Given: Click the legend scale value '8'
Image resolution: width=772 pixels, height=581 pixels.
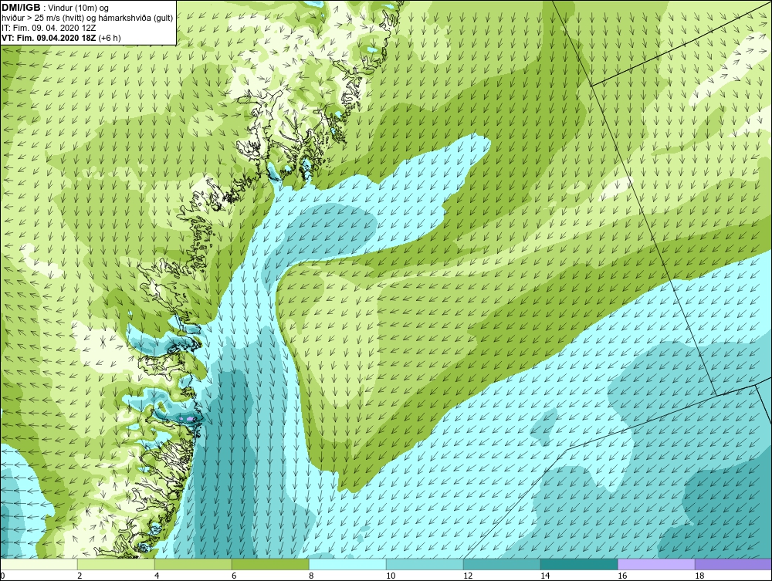Looking at the screenshot, I should [x=311, y=576].
